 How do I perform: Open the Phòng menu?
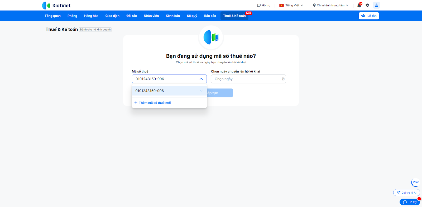point(72,16)
